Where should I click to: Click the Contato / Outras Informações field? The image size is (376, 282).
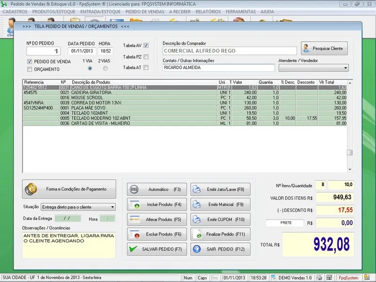(x=218, y=68)
